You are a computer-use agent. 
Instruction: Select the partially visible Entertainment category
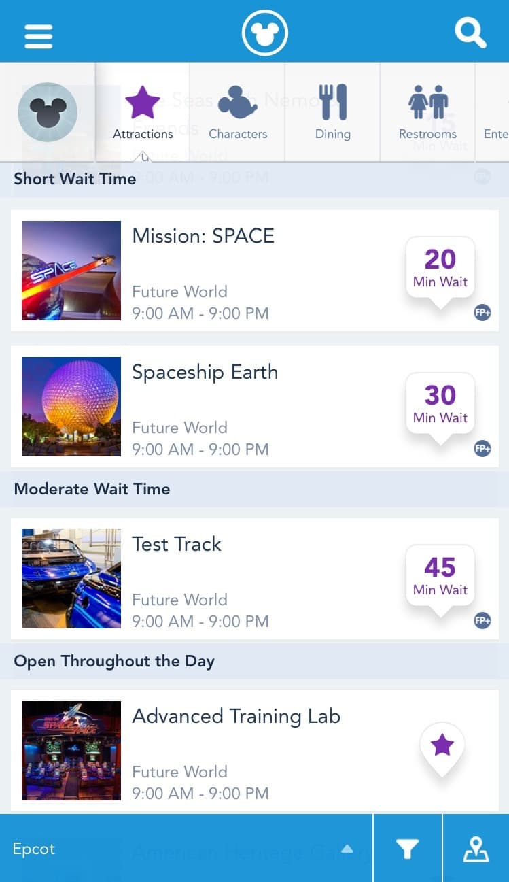(x=495, y=112)
